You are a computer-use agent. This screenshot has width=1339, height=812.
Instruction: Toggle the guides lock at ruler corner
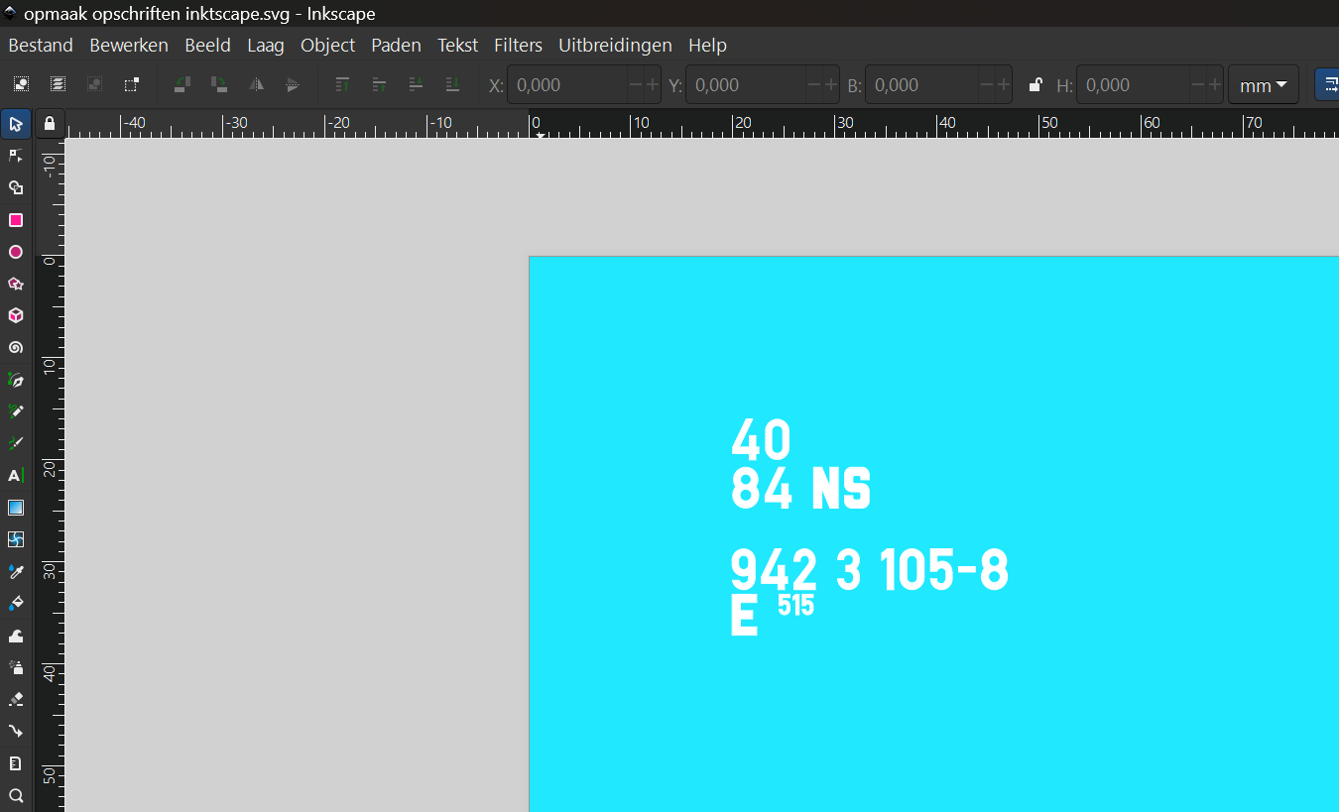[50, 124]
